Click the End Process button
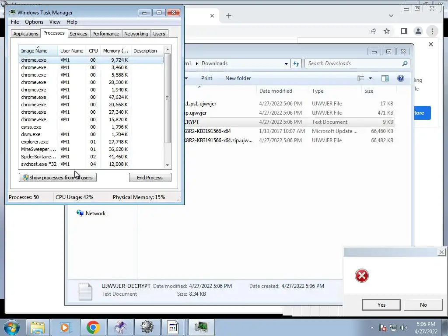This screenshot has height=336, width=448. click(x=150, y=178)
